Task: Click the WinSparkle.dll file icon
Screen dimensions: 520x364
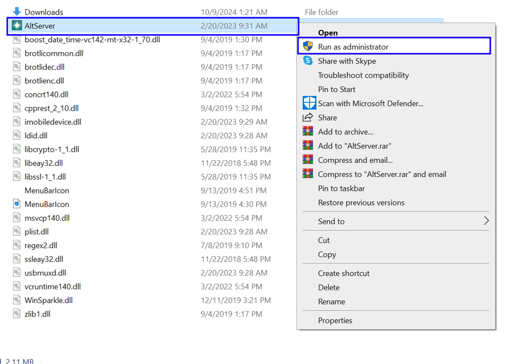Action: coord(17,300)
